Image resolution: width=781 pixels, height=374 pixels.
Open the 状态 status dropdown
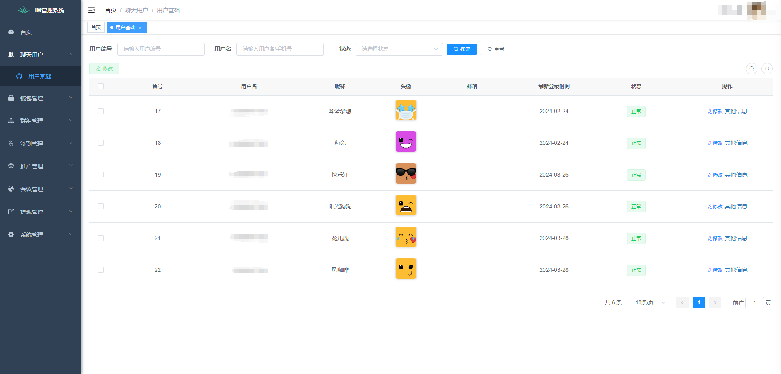pos(399,49)
